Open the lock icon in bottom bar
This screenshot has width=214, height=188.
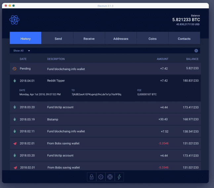(x=92, y=177)
